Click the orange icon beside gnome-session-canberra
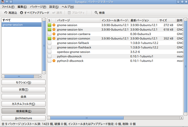The height and width of the screenshot is (127, 188). pos(54,34)
